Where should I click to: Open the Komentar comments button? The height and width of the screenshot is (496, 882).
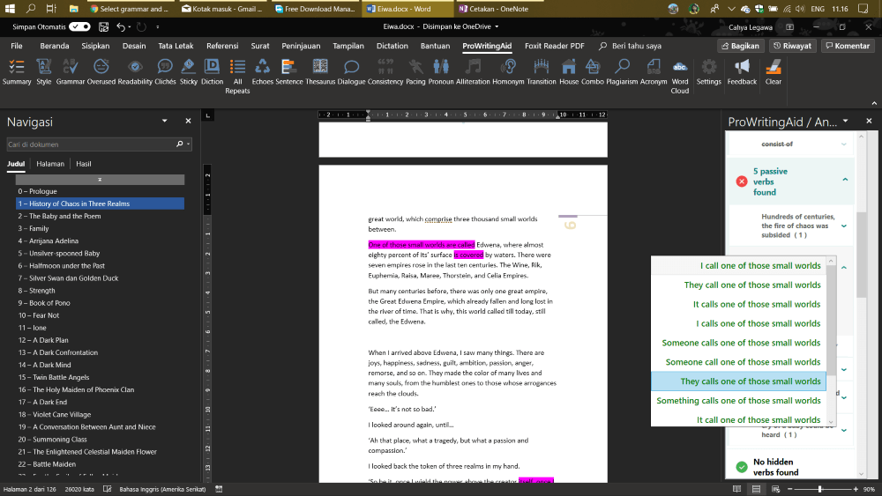[x=847, y=46]
